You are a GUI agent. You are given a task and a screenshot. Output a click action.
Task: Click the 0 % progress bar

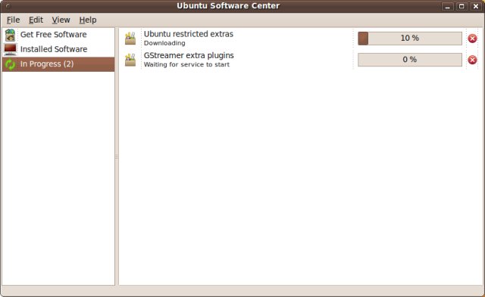(410, 60)
